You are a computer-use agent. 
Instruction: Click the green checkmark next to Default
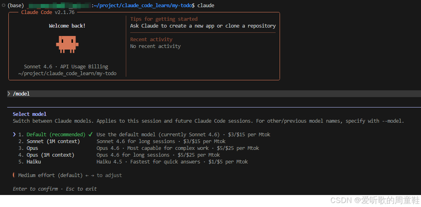tap(91, 134)
